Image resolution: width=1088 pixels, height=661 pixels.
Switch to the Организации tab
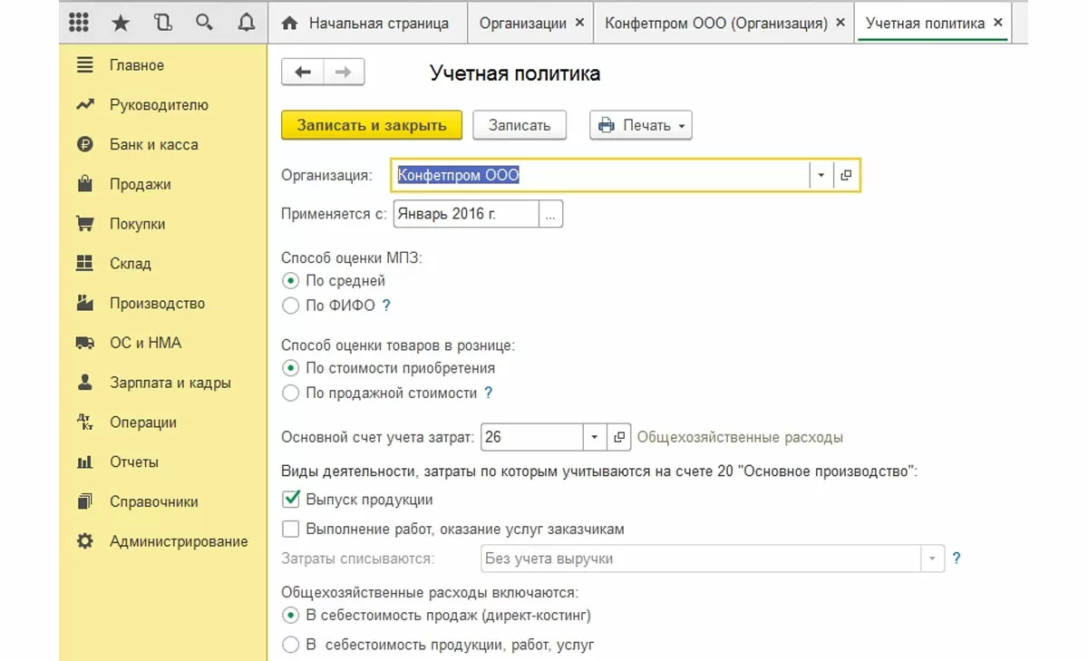(x=522, y=23)
